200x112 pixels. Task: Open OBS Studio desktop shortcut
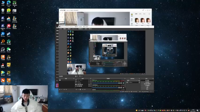tap(3, 50)
